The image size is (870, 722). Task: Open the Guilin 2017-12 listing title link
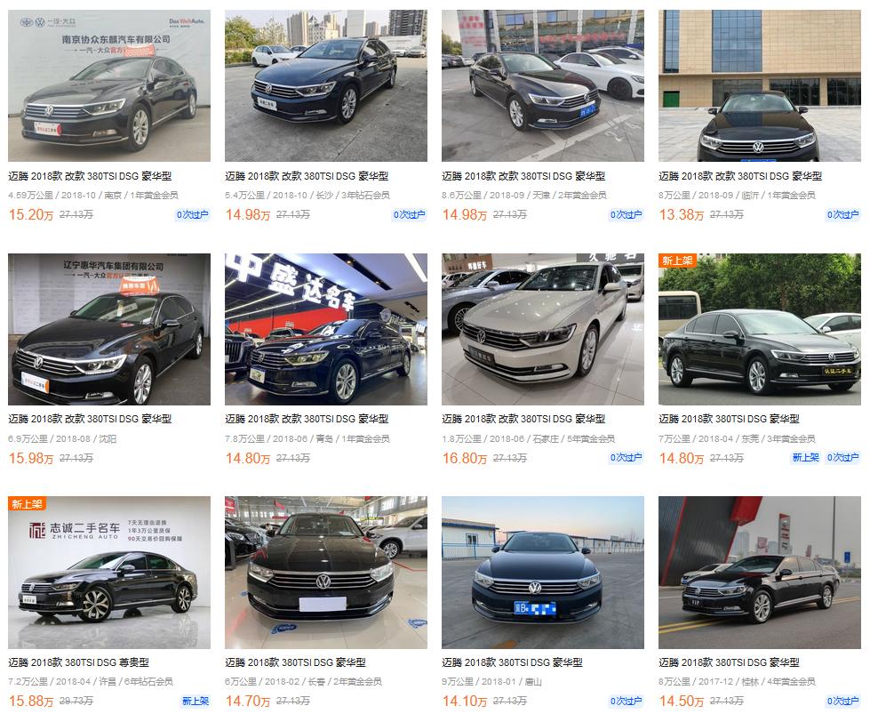point(729,662)
